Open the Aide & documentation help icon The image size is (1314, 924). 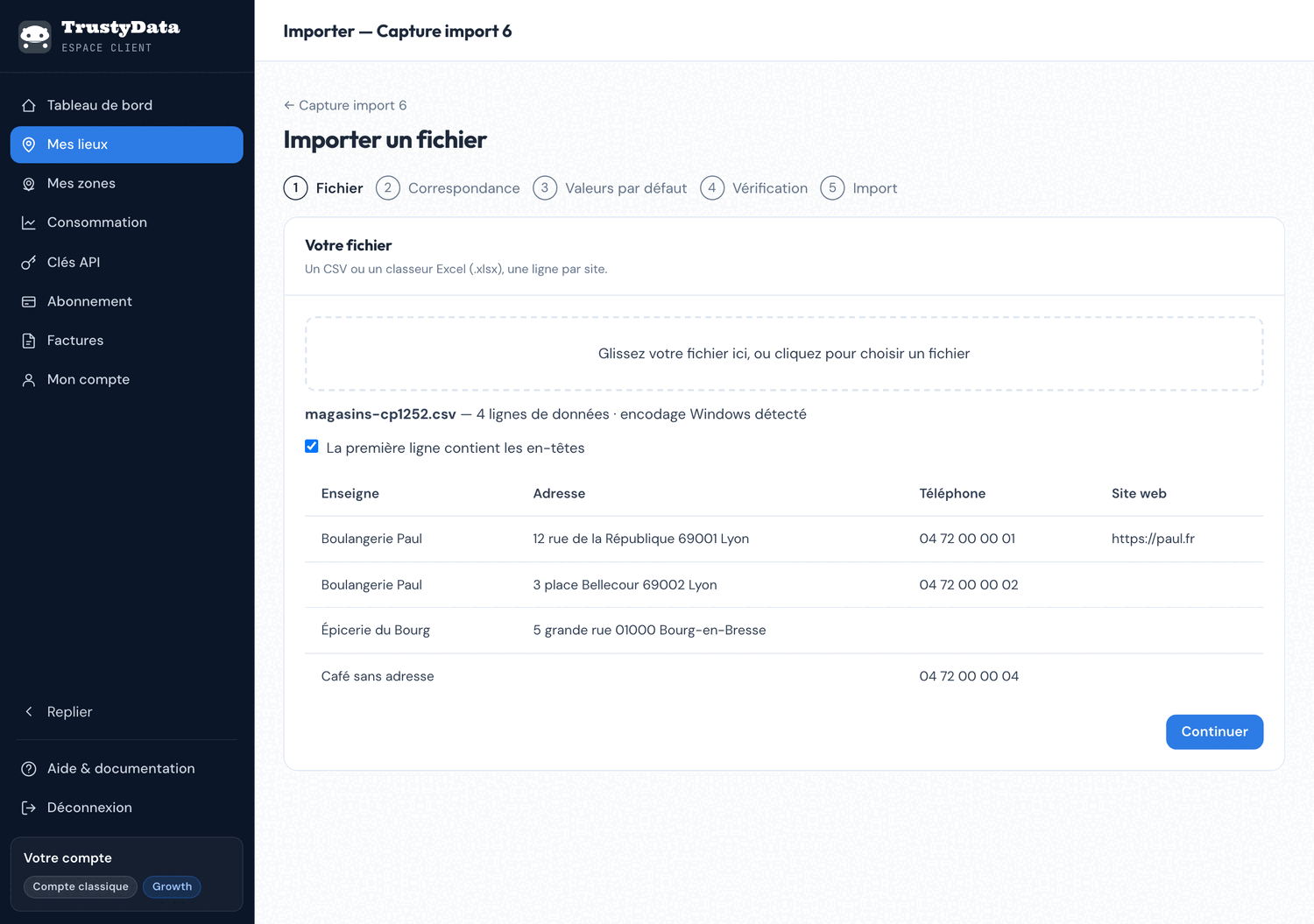click(x=29, y=769)
